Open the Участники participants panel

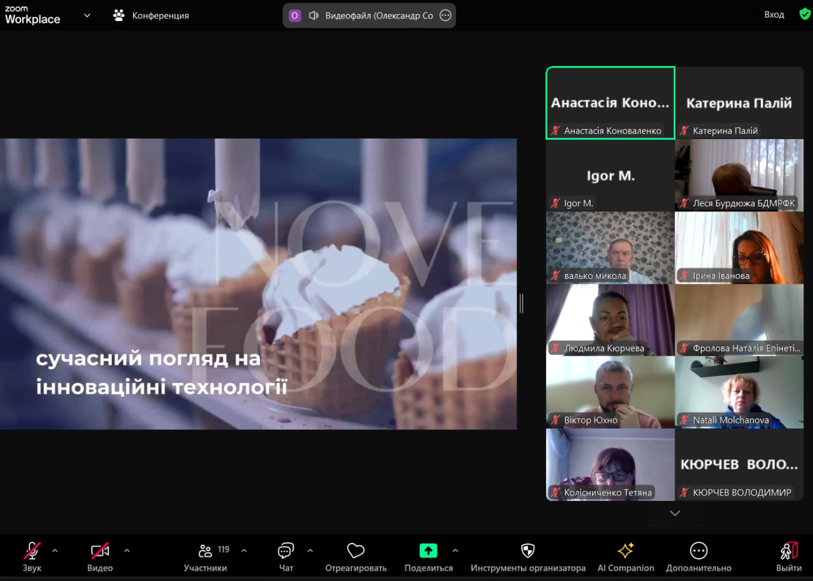(x=205, y=556)
